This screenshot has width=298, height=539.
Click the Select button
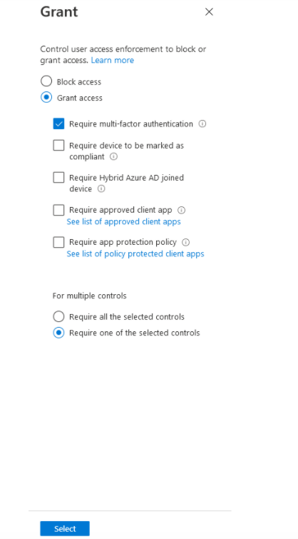[x=65, y=529]
